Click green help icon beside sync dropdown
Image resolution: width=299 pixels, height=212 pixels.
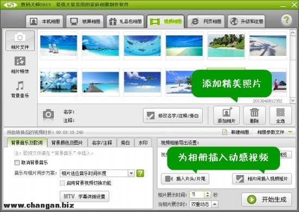pos(140,173)
